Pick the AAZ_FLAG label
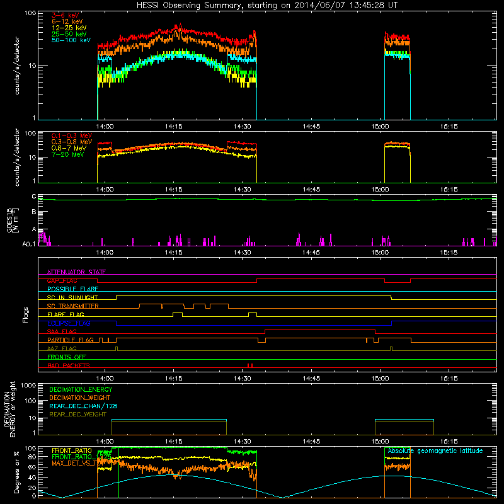This screenshot has width=504, height=504. [62, 348]
